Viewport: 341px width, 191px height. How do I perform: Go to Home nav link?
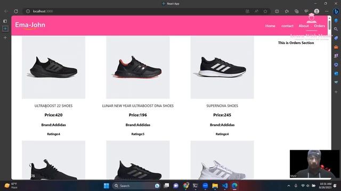tap(270, 26)
